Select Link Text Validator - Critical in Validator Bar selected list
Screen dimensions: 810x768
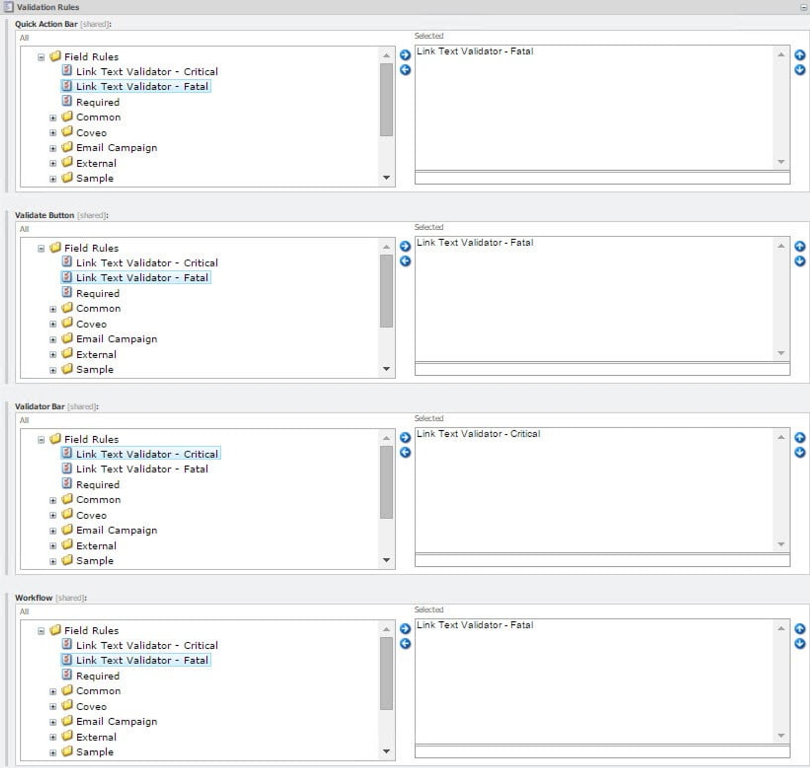click(x=478, y=434)
